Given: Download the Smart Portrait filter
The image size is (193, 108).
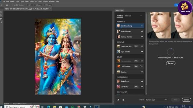Looking at the screenshot, I should click(x=142, y=31).
